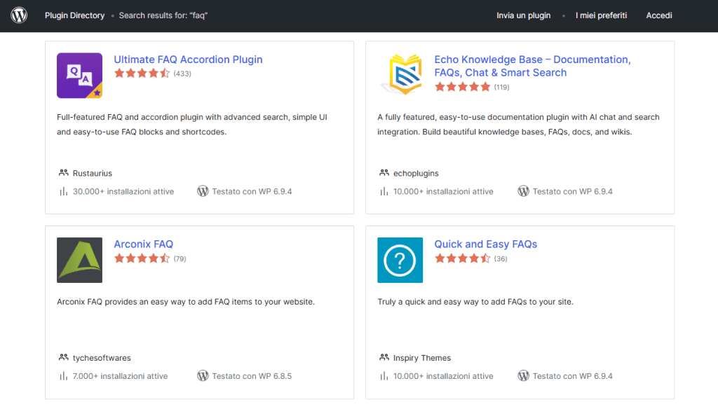
Task: Click the Search results for "faq" breadcrumb text
Action: 163,15
